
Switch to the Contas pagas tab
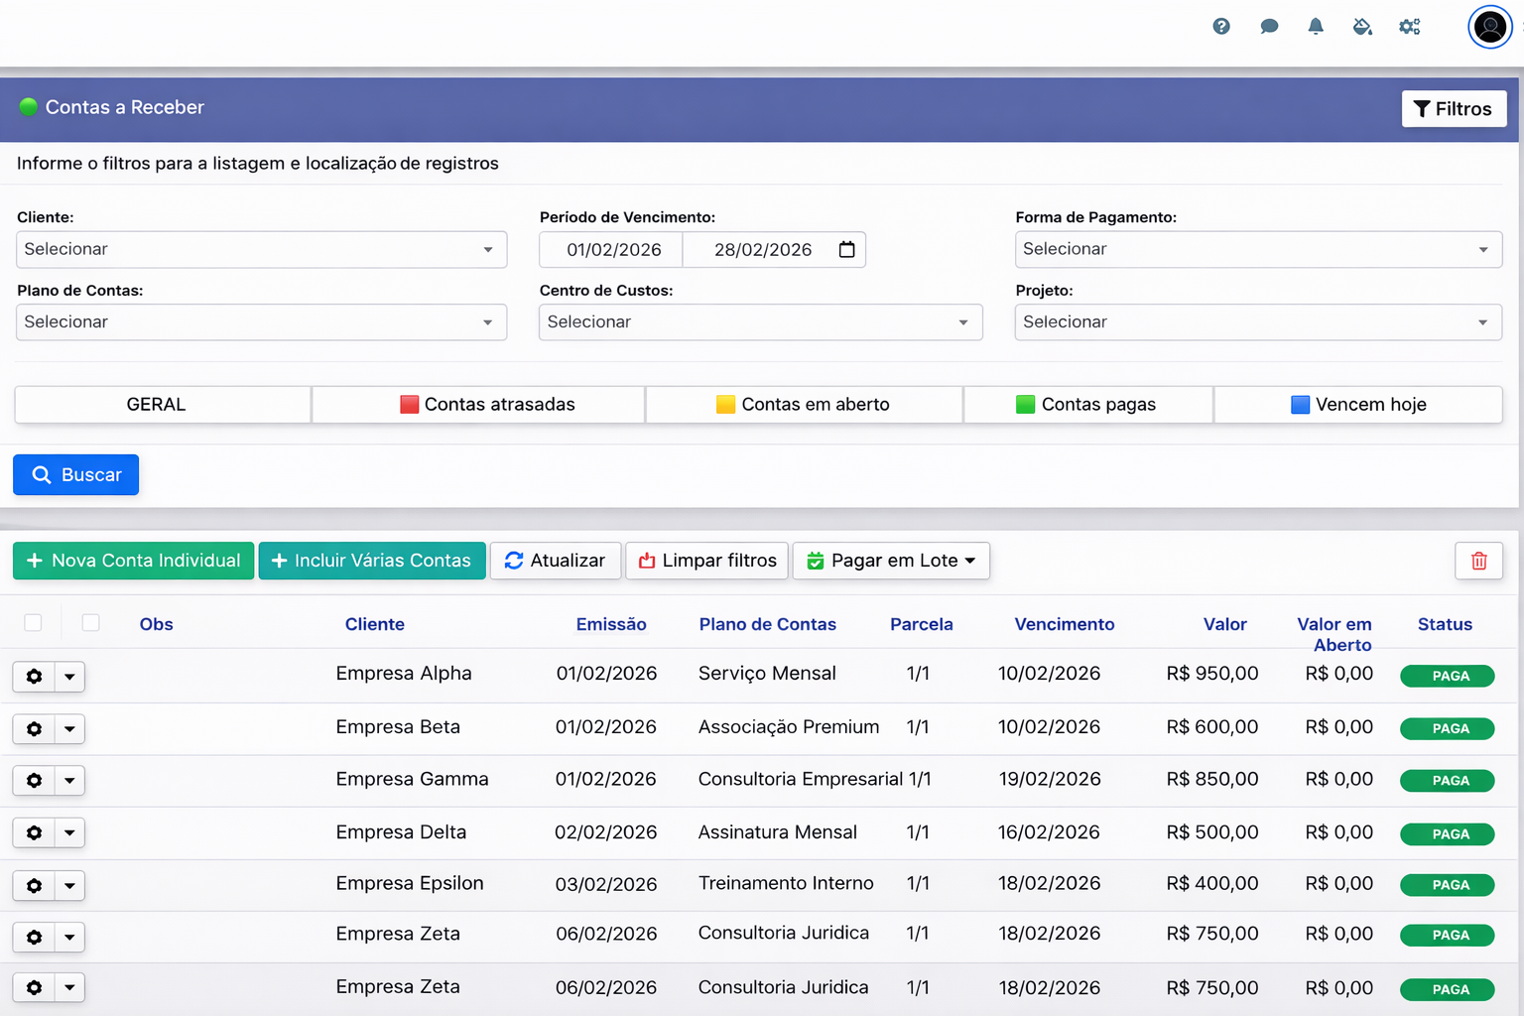coord(1087,405)
